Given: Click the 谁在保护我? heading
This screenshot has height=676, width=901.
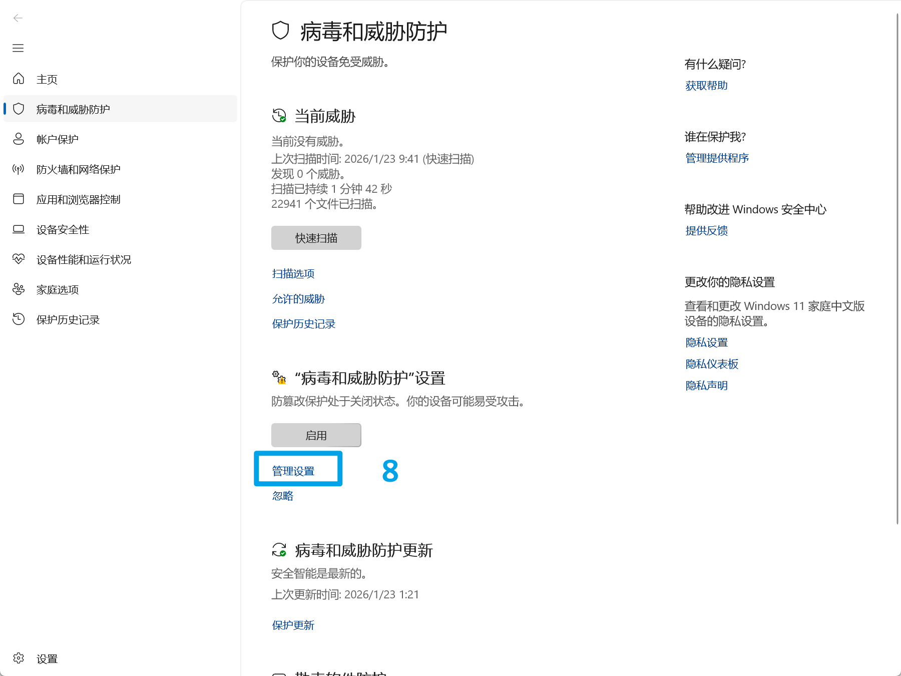Looking at the screenshot, I should click(x=715, y=137).
